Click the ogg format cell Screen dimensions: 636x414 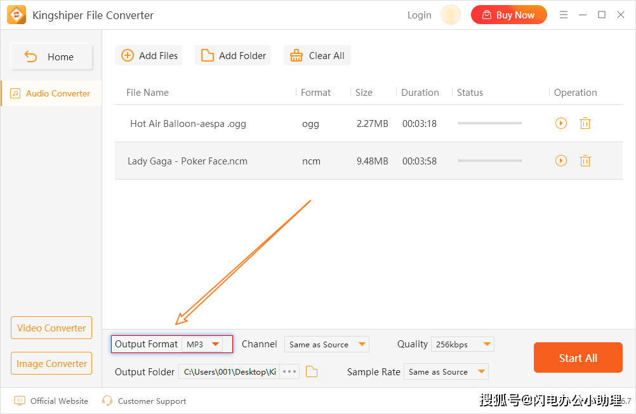(x=310, y=124)
